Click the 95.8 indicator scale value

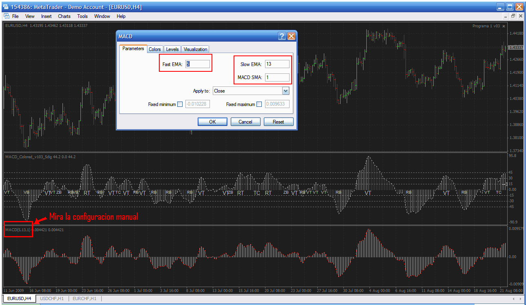513,156
